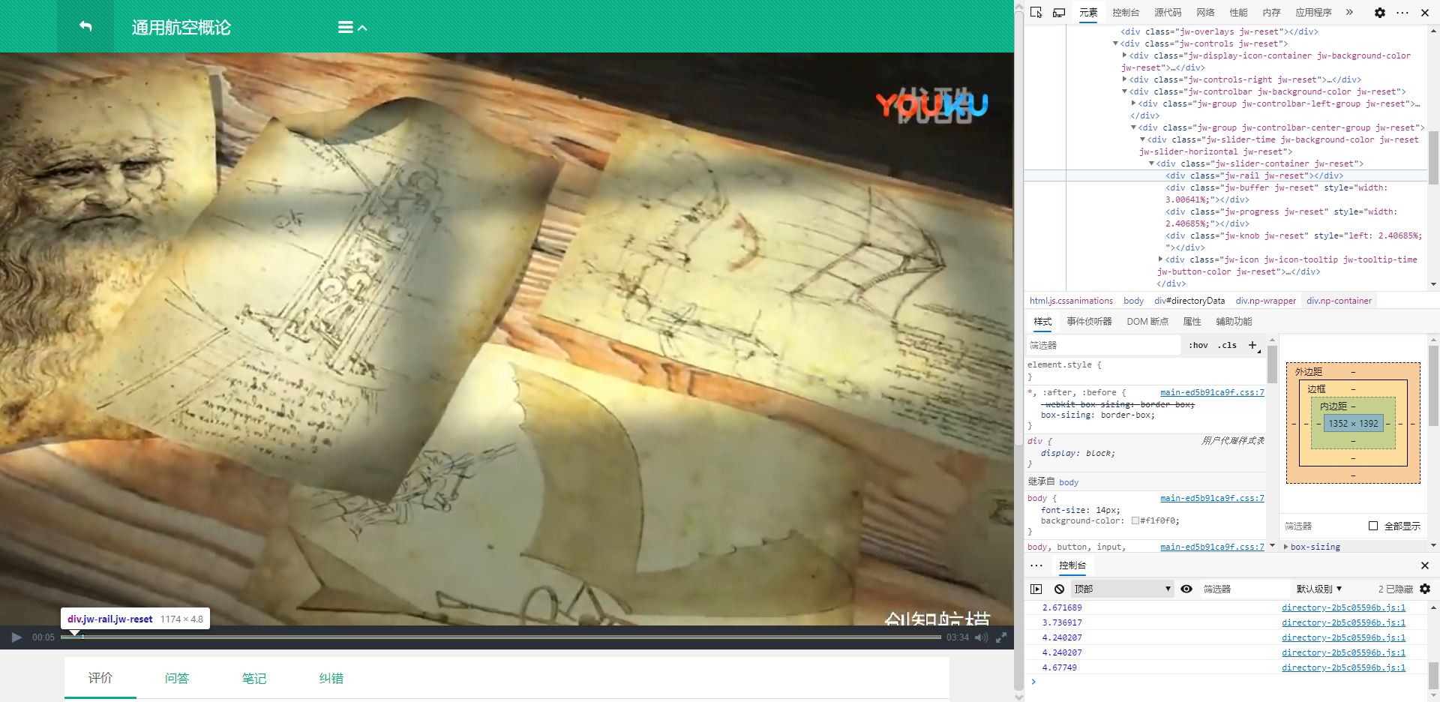Open the 默认级别 log level dropdown
The image size is (1440, 702).
[1318, 589]
